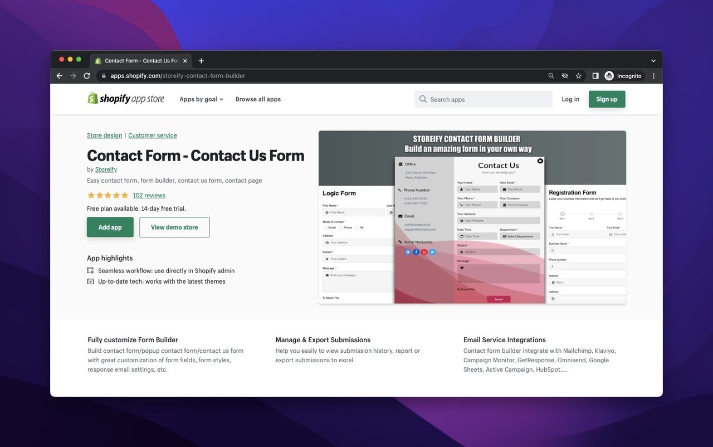
Task: Click the app screenshot preview image
Action: [472, 217]
